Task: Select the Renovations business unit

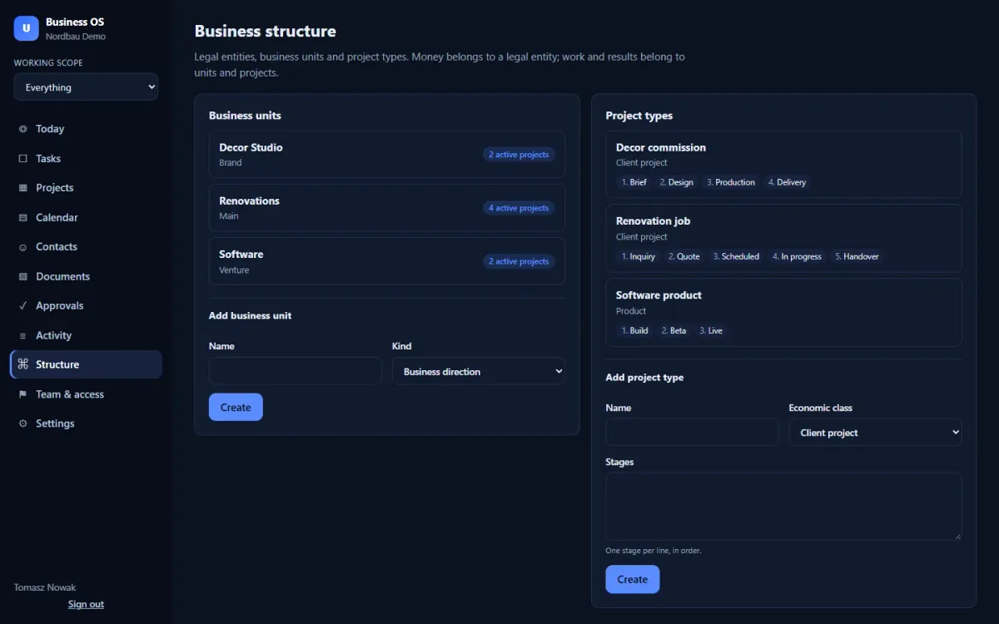Action: click(387, 207)
